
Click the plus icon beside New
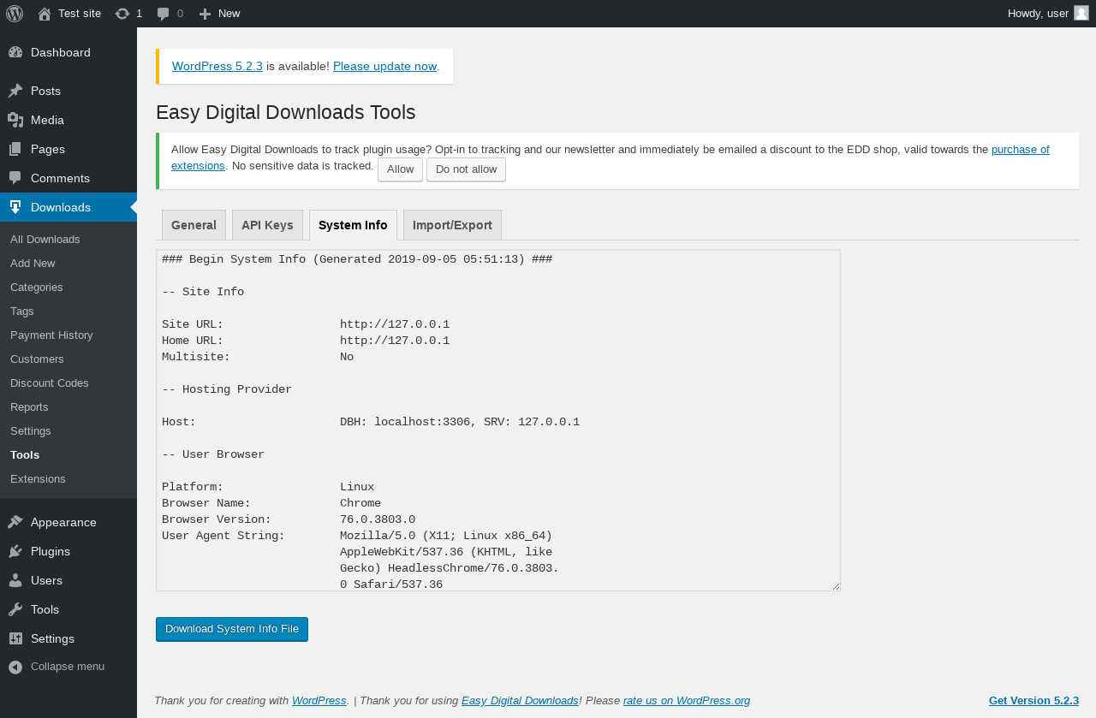(205, 14)
